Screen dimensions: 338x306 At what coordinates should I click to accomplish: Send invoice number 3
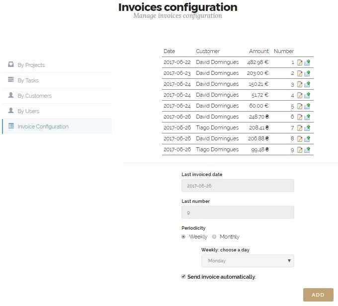coord(307,84)
